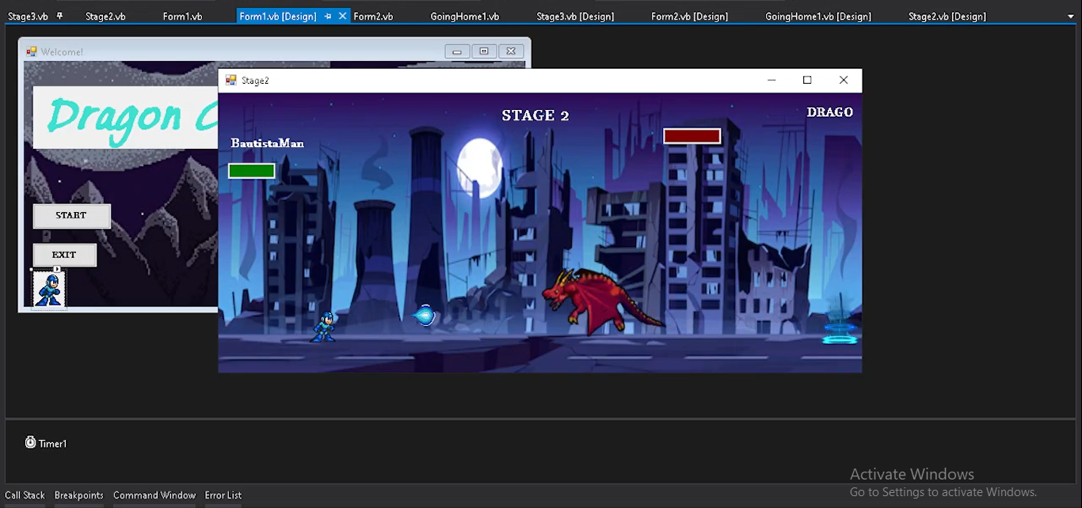Close the Form1.vb [Design] tab
The height and width of the screenshot is (508, 1082).
pyautogui.click(x=342, y=16)
